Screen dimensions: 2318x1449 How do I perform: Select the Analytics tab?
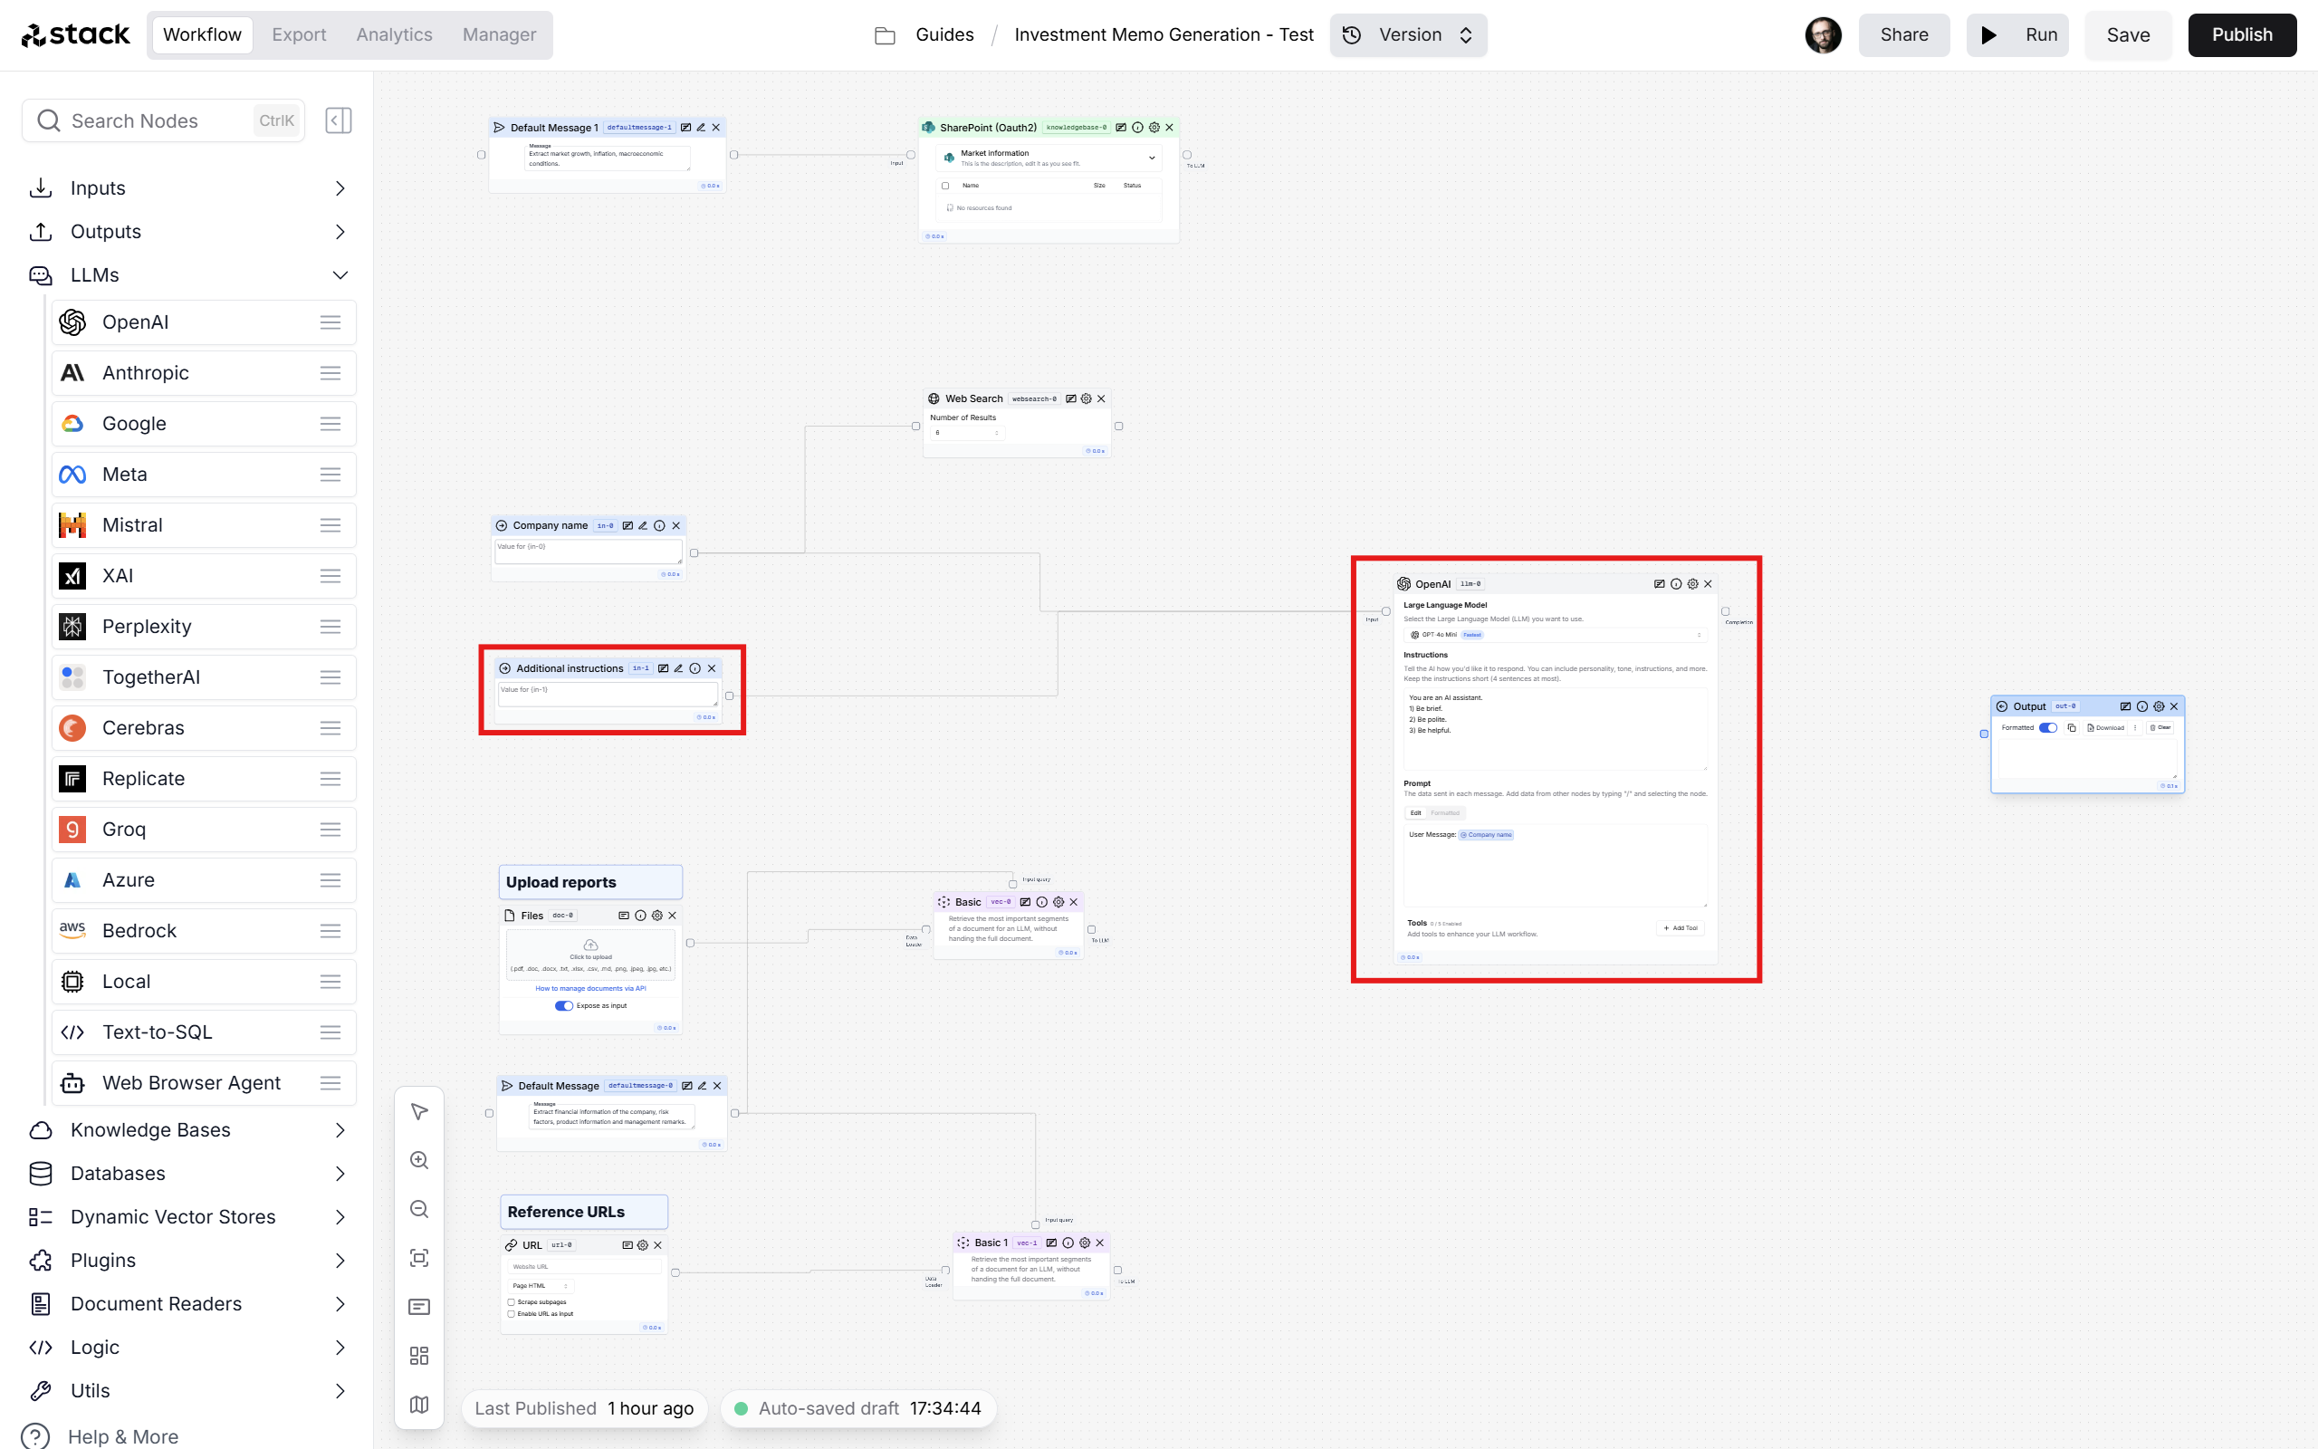pyautogui.click(x=394, y=34)
